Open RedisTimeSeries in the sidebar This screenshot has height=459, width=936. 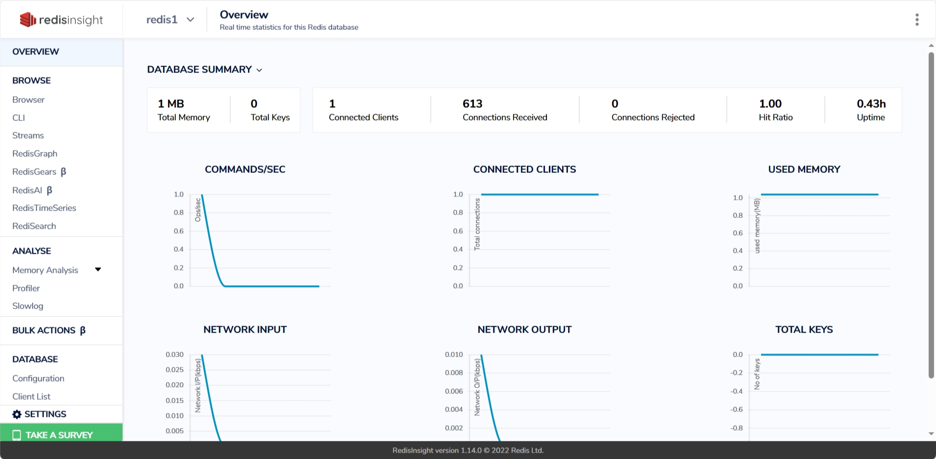[44, 208]
